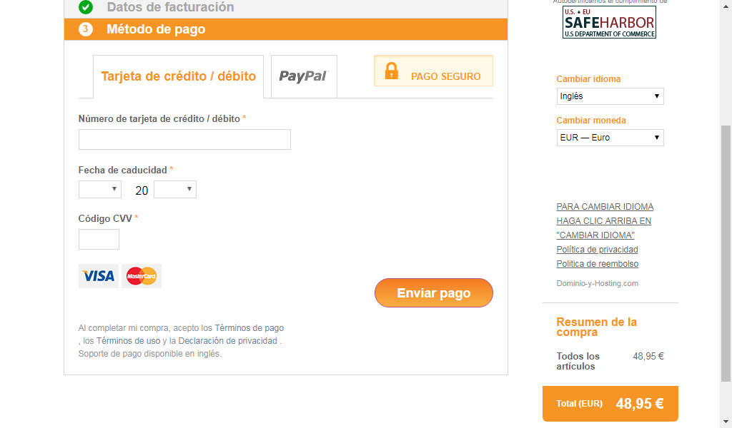
Task: Select the Tarjeta de crédito / débito tab
Action: [x=178, y=76]
